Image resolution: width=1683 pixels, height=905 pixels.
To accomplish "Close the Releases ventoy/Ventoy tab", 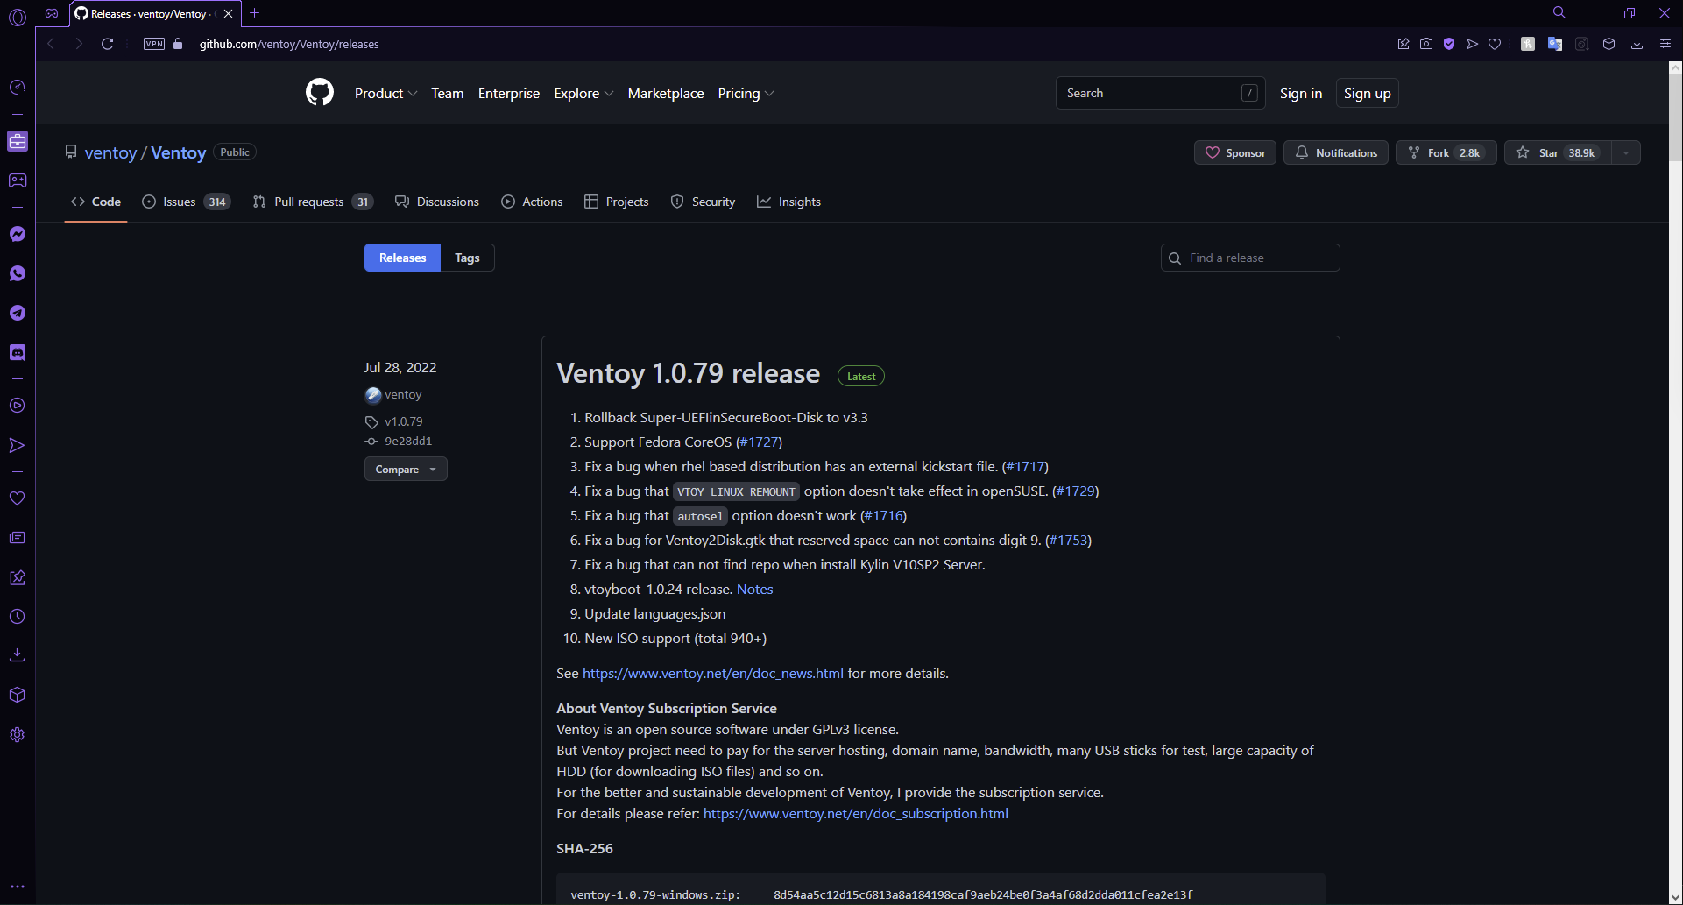I will click(228, 13).
